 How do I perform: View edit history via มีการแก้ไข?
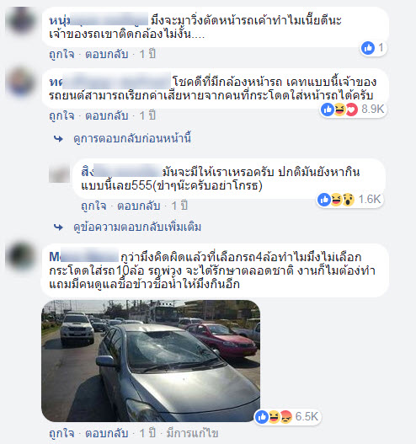point(193,433)
